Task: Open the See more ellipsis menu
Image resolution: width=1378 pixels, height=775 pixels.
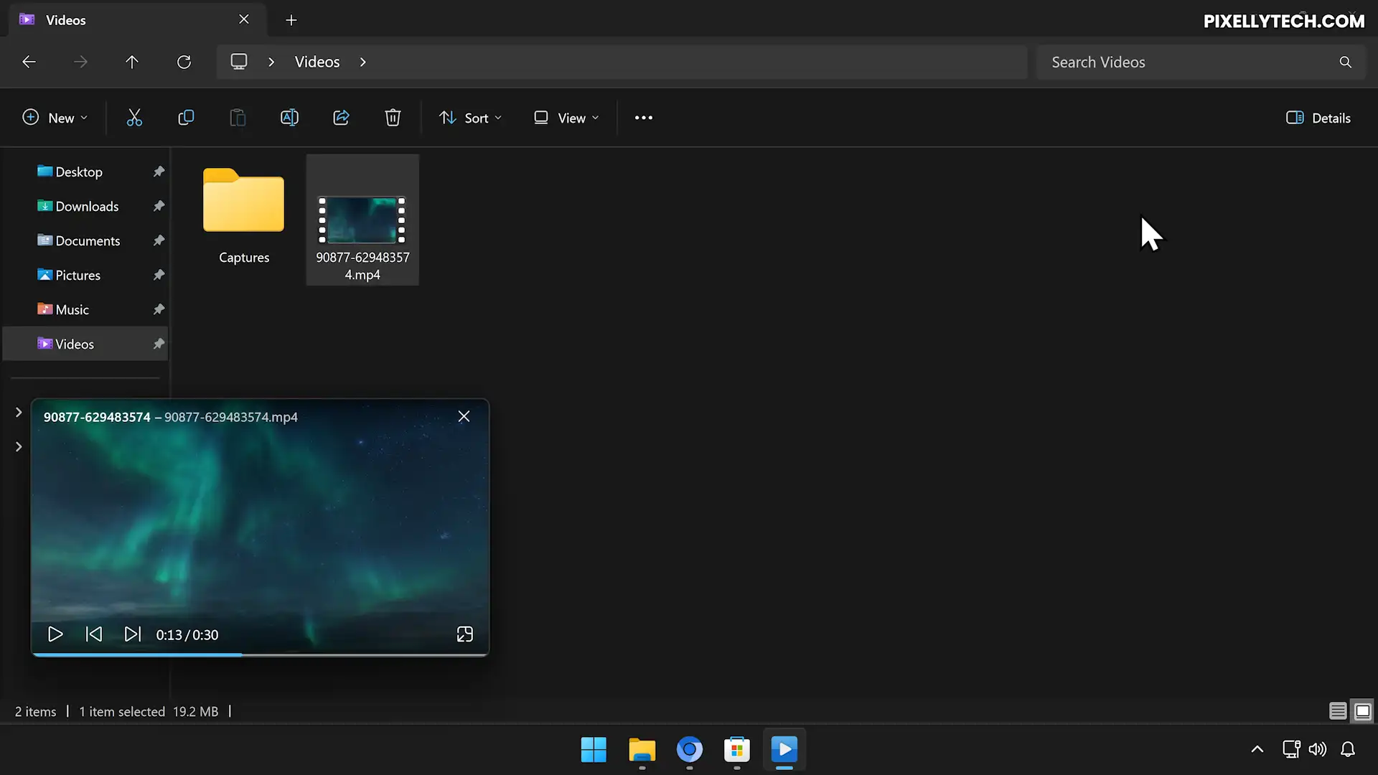Action: pyautogui.click(x=644, y=118)
